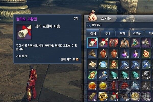This screenshot has height=102, width=153.
Task: Select the highlighted scroll exchange ticket item
Action: [92, 43]
